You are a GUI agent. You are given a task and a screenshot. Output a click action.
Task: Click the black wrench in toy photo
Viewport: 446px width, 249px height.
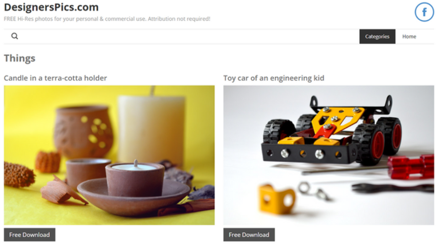393,188
